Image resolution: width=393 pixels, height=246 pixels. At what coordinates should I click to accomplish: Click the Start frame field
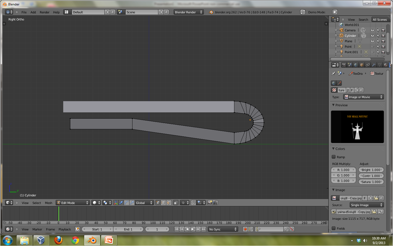point(97,229)
